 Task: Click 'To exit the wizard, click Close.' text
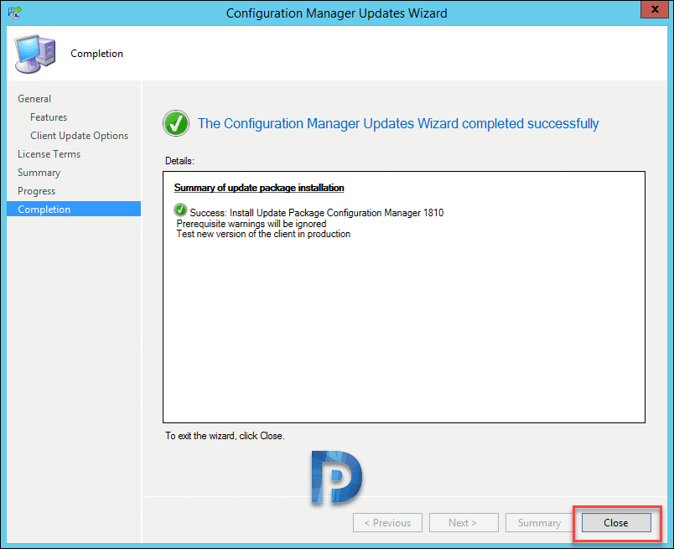(225, 436)
